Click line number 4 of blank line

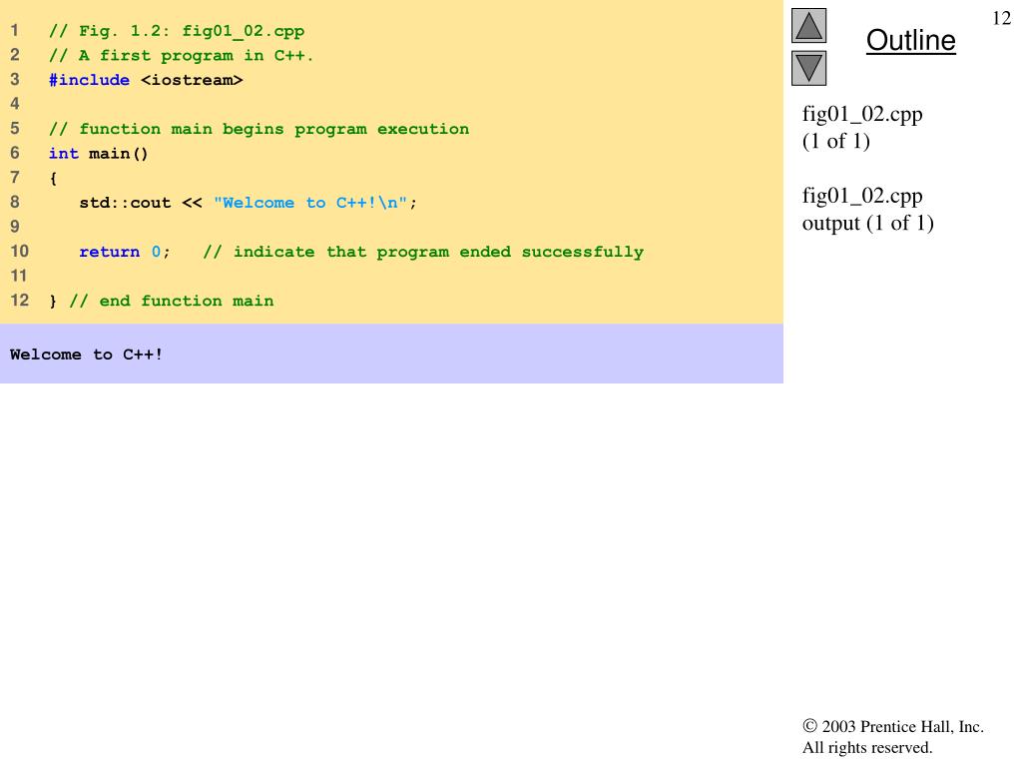(x=15, y=104)
